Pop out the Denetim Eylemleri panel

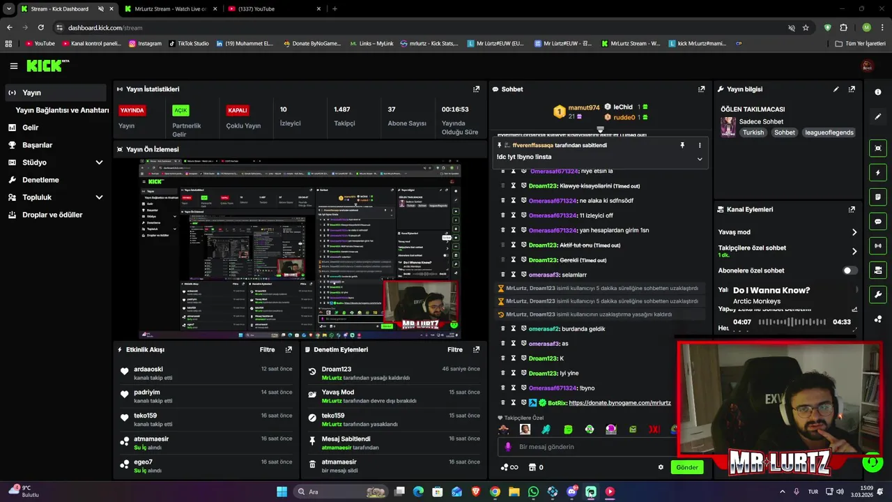476,349
